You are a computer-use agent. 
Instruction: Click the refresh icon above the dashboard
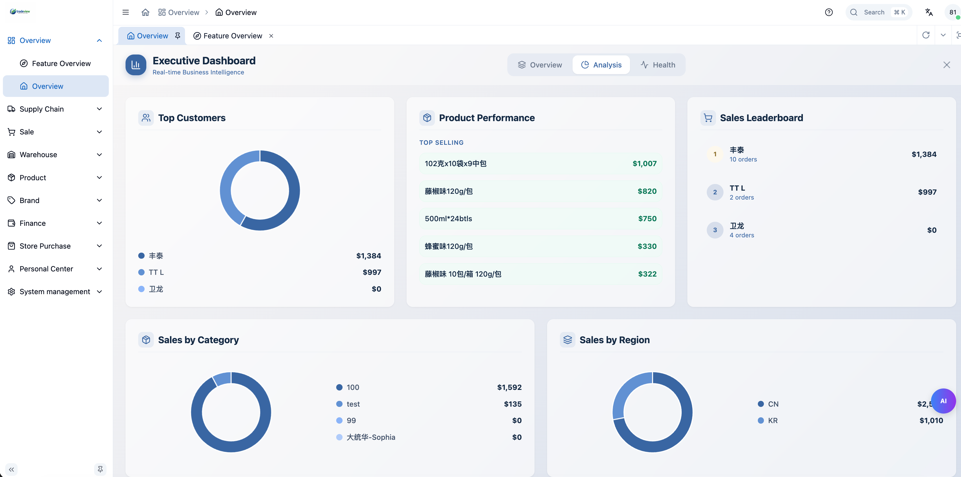click(926, 35)
